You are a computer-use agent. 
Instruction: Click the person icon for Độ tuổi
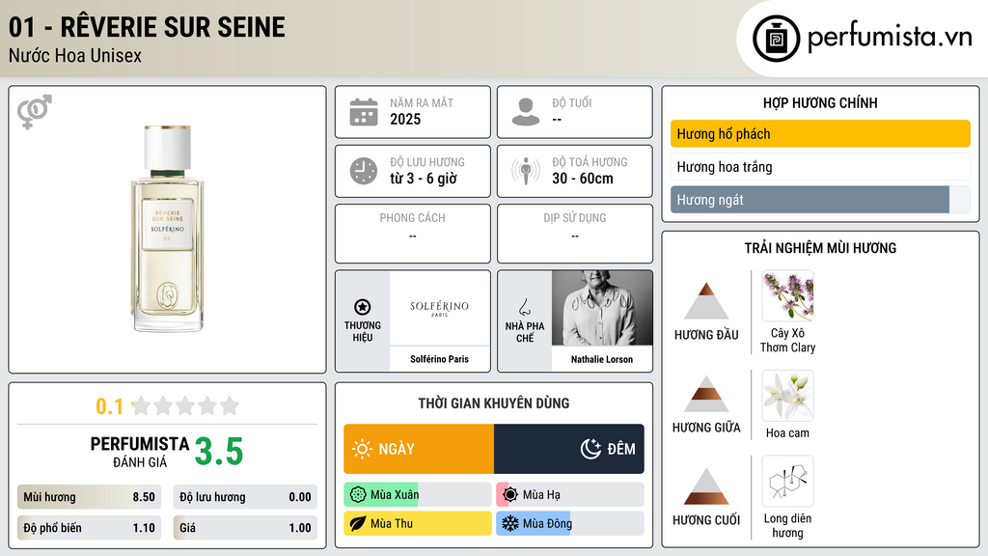(526, 112)
